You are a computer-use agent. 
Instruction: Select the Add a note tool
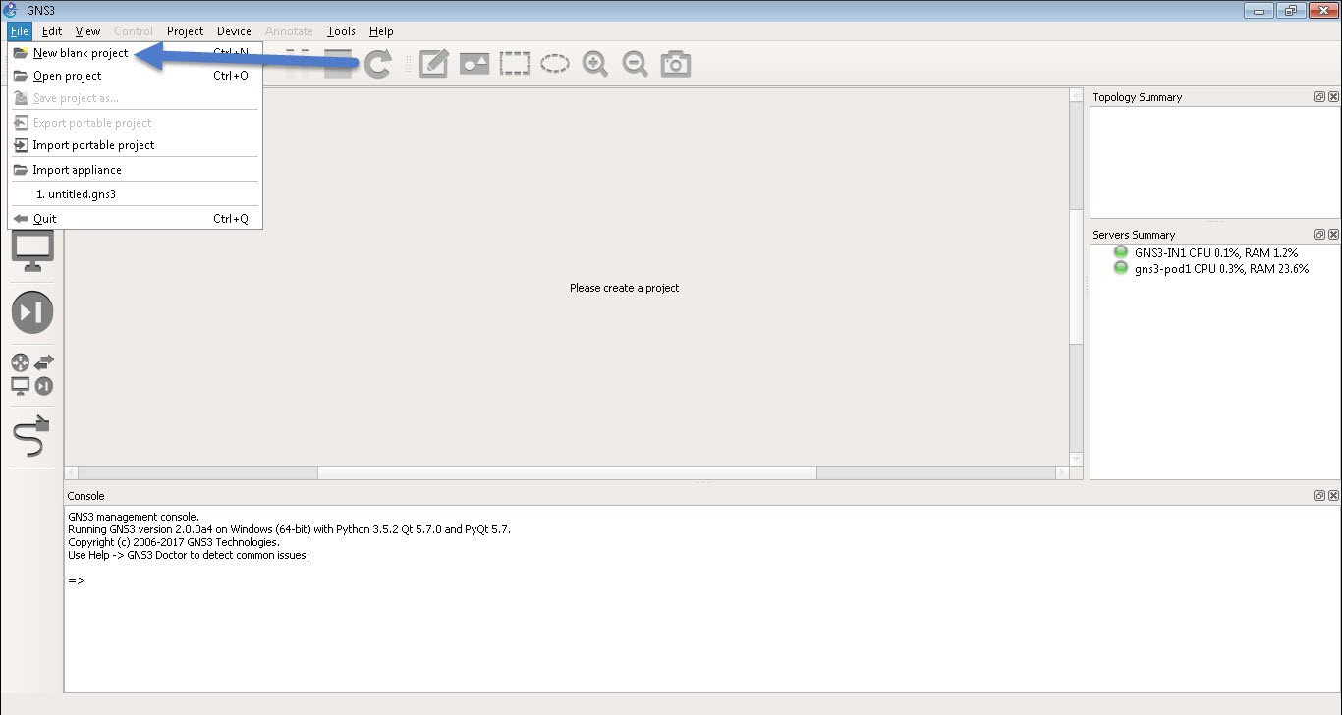pos(433,64)
